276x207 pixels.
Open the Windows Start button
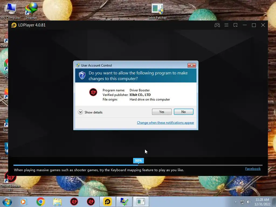pyautogui.click(x=7, y=202)
